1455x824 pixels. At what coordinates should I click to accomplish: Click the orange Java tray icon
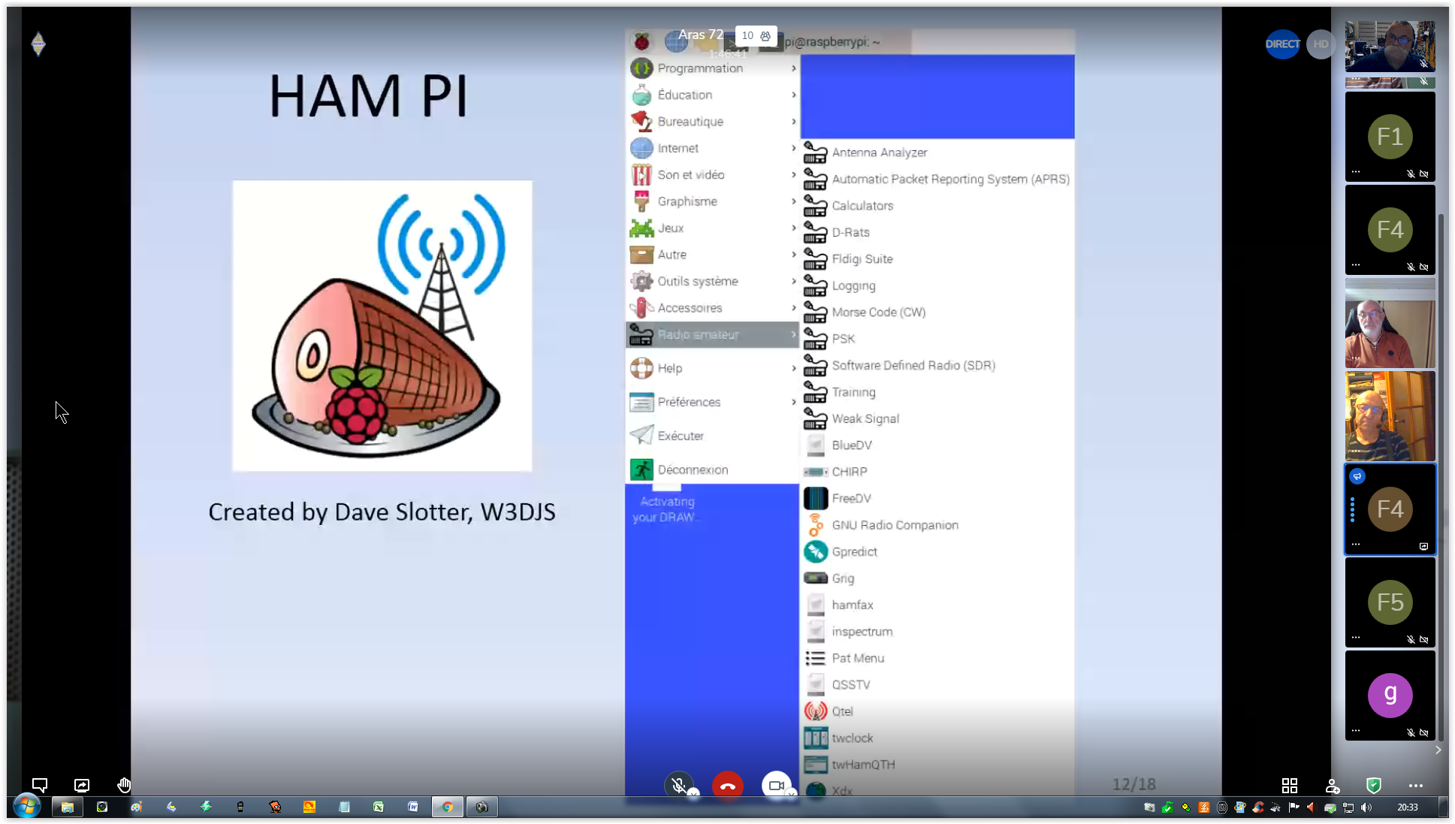[x=1204, y=807]
